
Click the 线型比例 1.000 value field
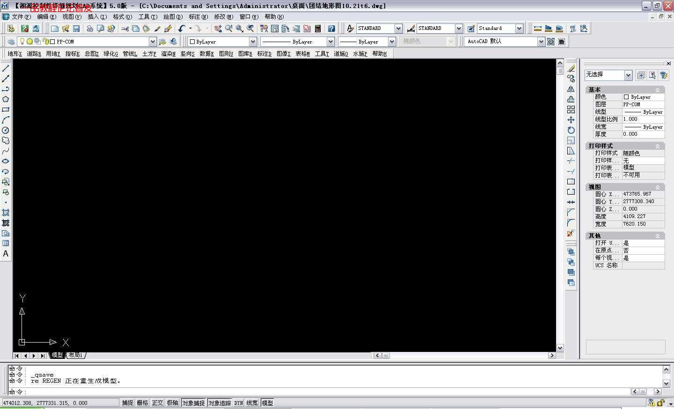coord(643,119)
